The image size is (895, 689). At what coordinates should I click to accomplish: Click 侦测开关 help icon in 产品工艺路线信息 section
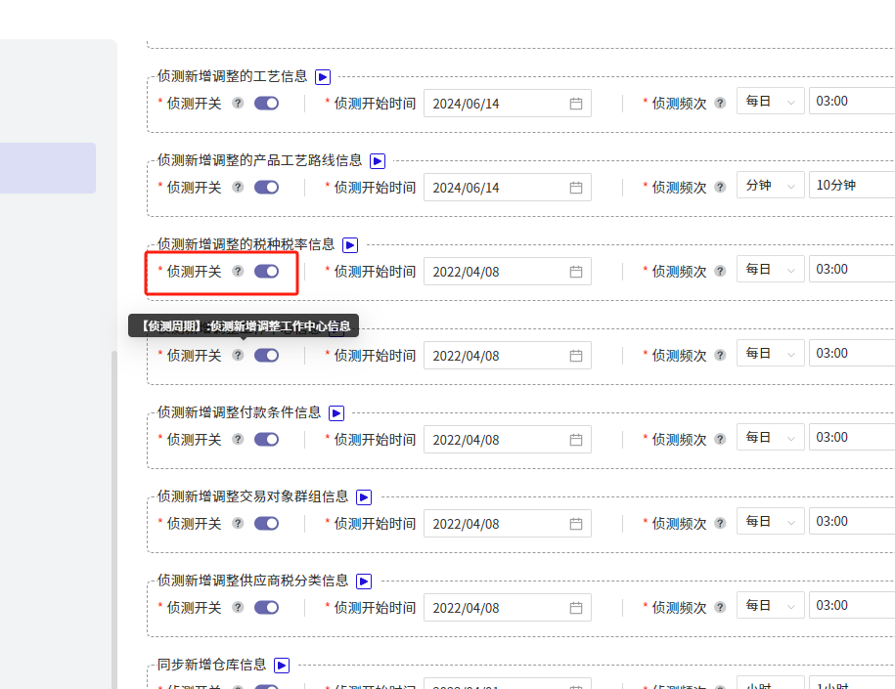click(x=238, y=187)
